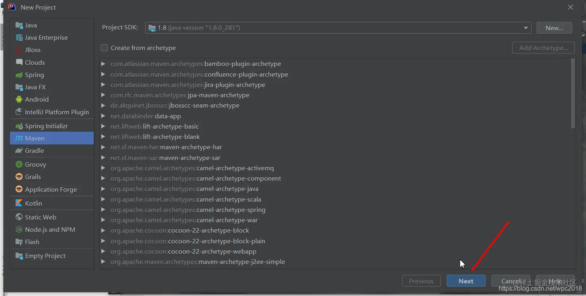Pick the Gradle elephant icon

(x=19, y=151)
